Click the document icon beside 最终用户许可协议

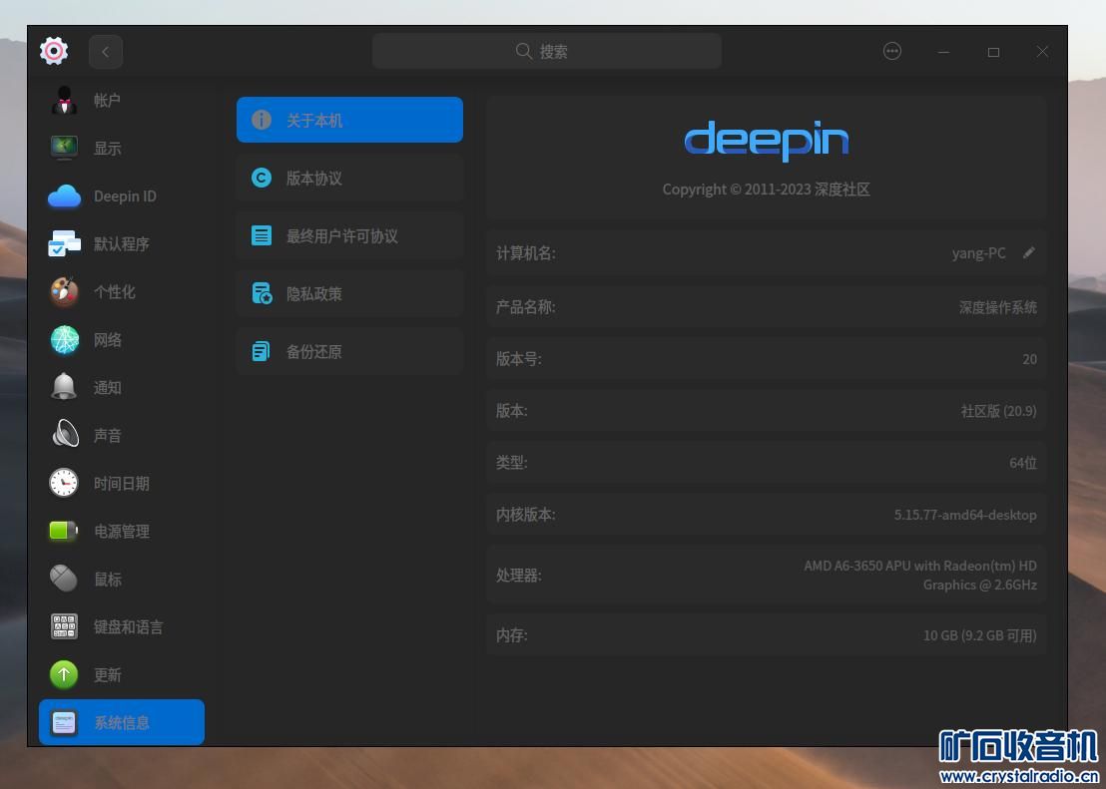262,235
